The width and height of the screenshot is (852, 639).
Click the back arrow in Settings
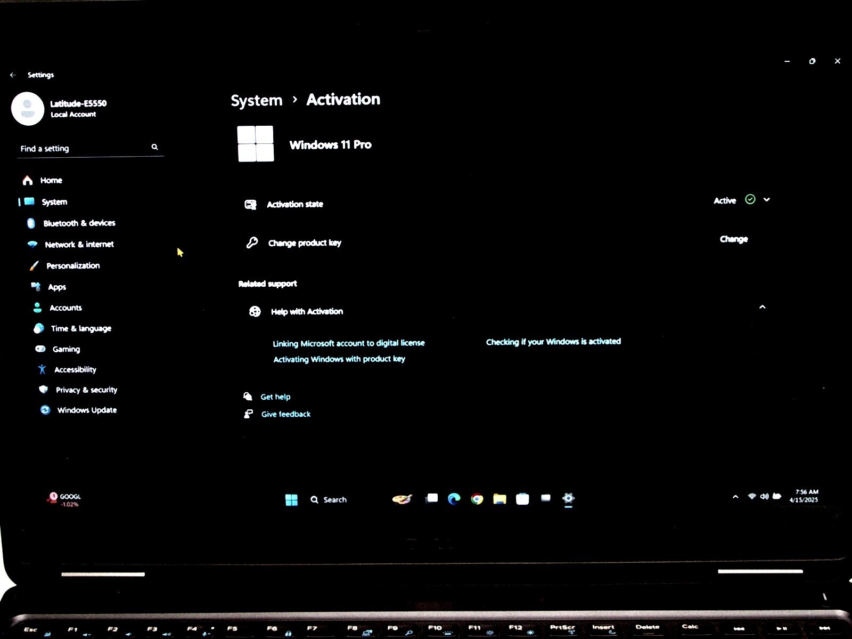13,75
